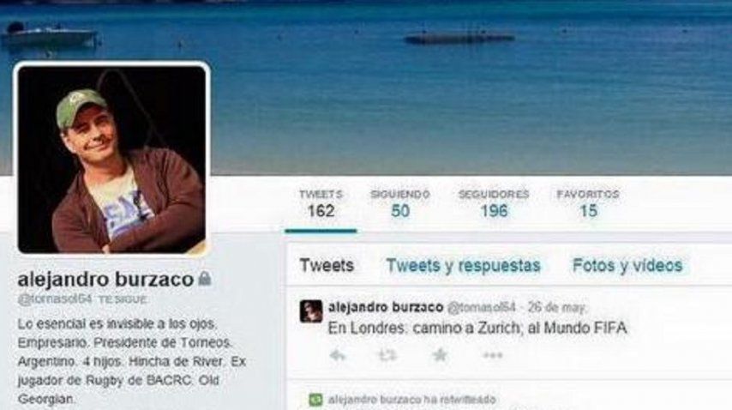Viewport: 732px width, 410px height.
Task: Open the three-dots more options on tweet
Action: (493, 356)
